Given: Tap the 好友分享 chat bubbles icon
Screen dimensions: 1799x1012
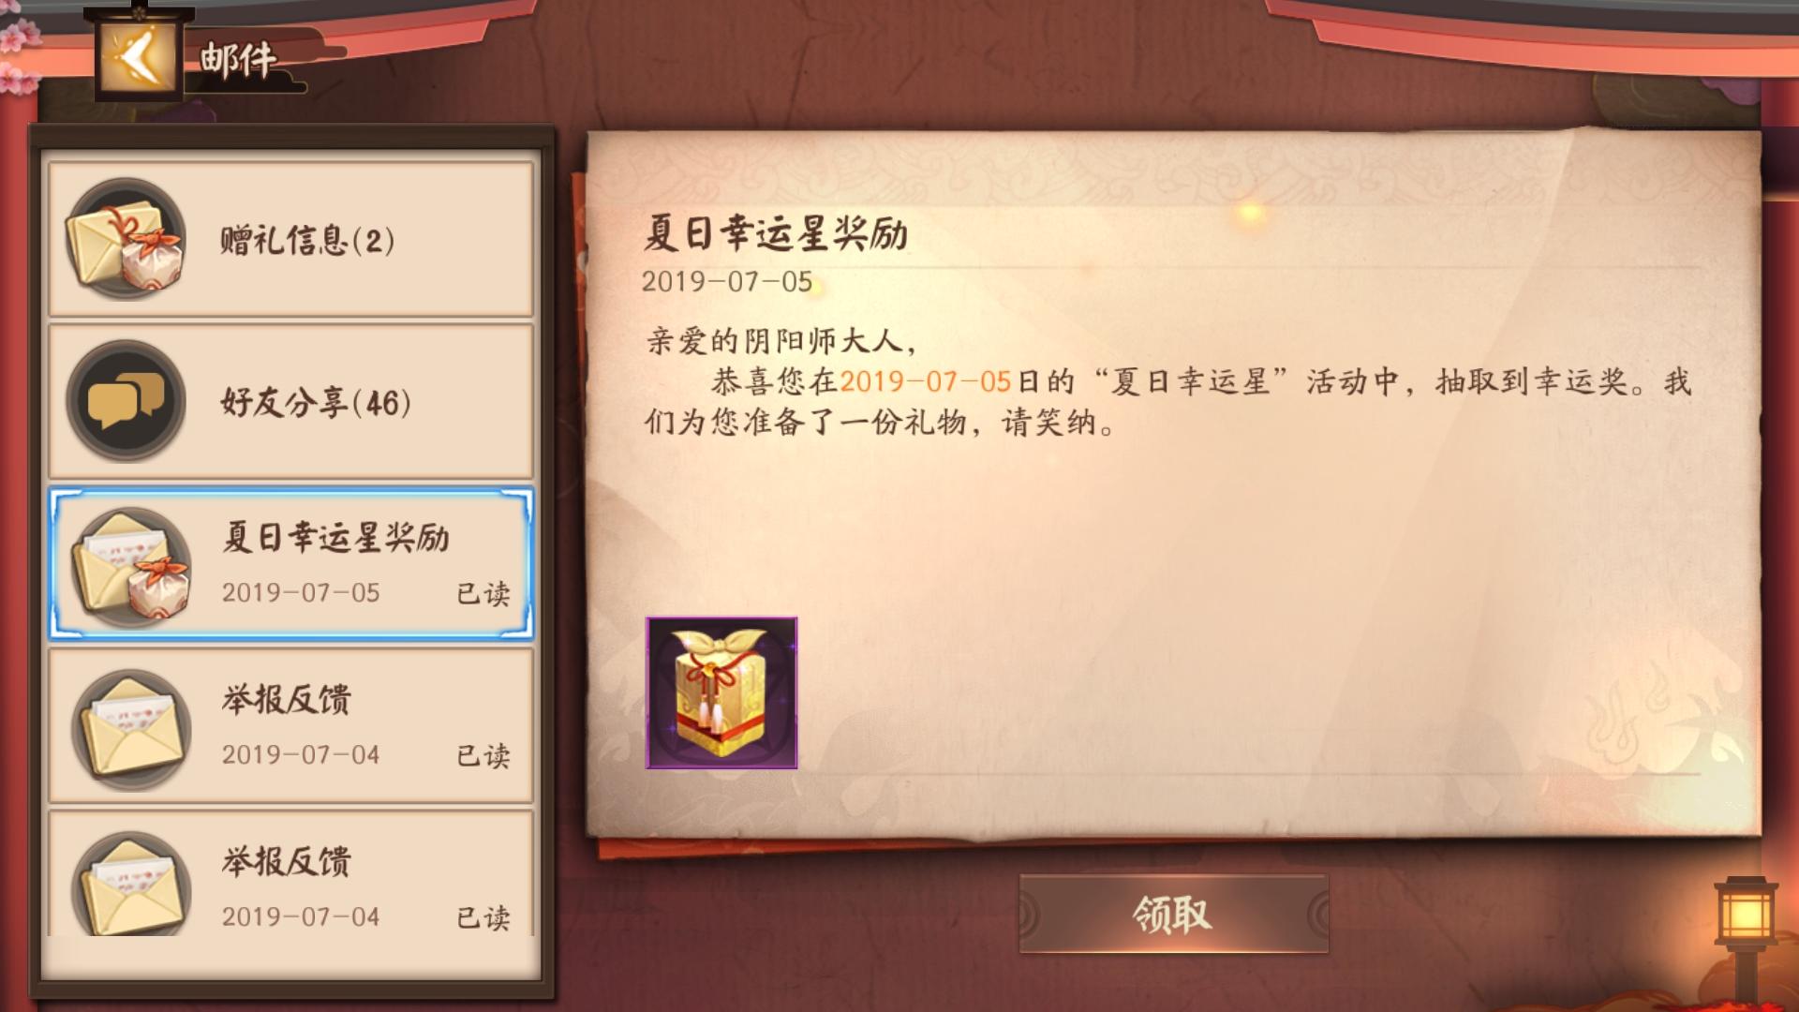Looking at the screenshot, I should point(126,401).
